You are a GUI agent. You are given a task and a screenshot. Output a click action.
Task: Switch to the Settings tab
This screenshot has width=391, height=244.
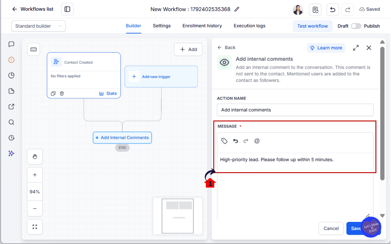point(162,26)
